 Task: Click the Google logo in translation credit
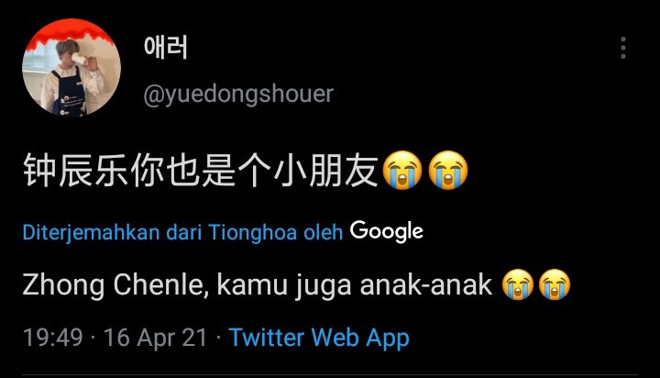pyautogui.click(x=387, y=231)
